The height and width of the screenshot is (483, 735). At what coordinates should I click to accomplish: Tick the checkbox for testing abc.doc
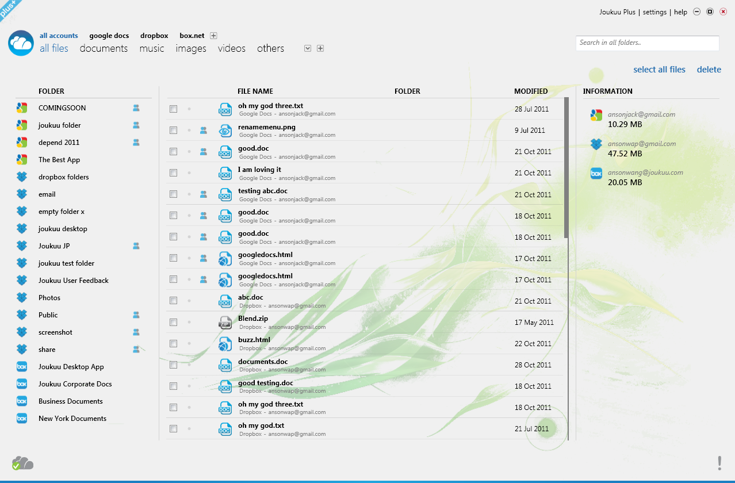(173, 194)
